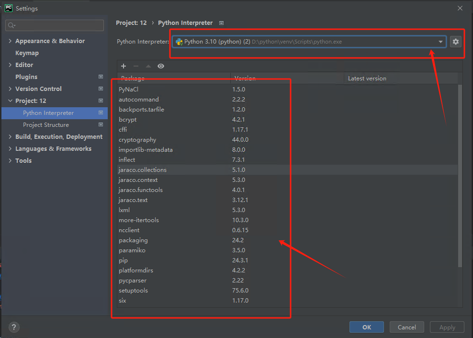Click the help question mark icon

pyautogui.click(x=14, y=327)
